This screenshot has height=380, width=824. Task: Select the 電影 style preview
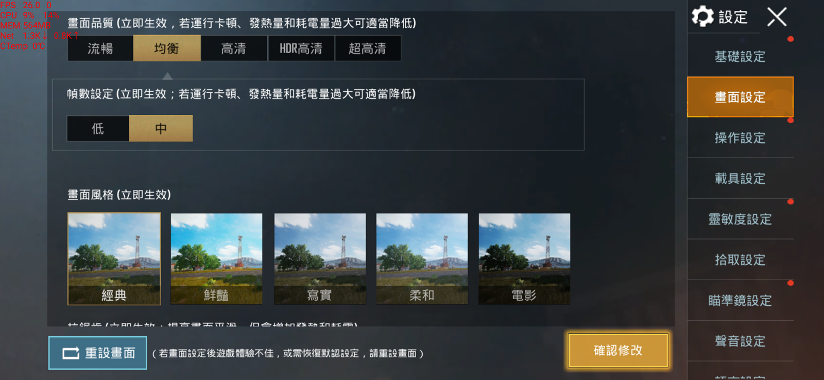point(524,259)
